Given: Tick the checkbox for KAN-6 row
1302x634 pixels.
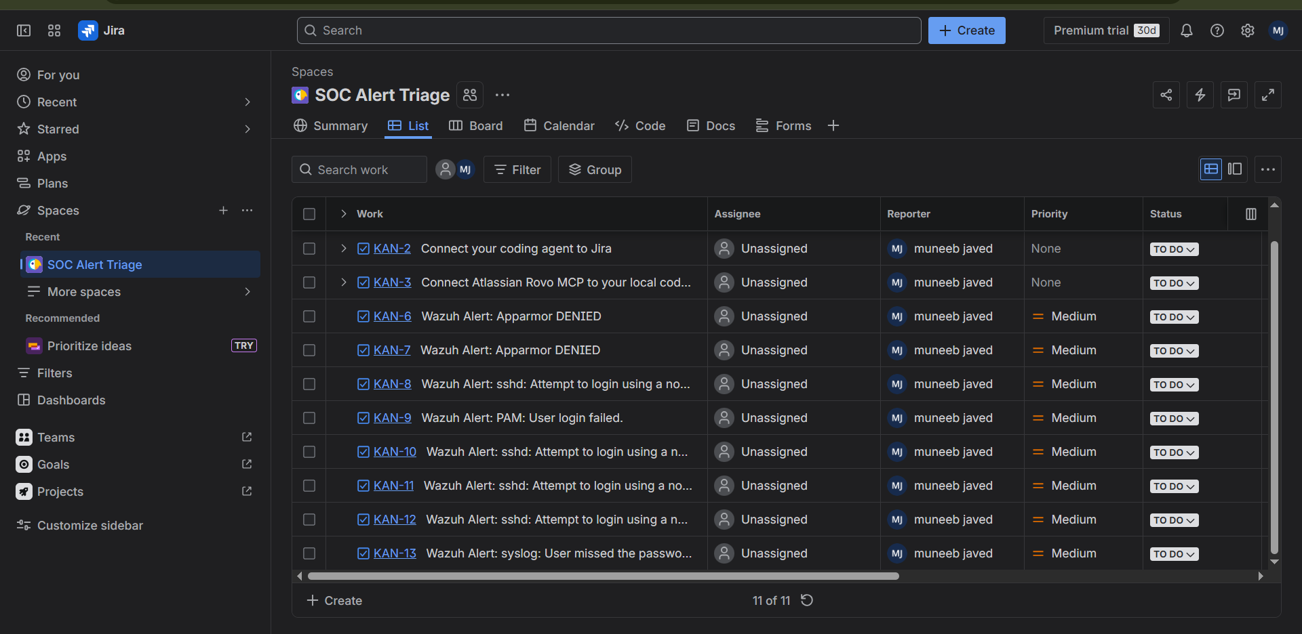Looking at the screenshot, I should pos(309,316).
